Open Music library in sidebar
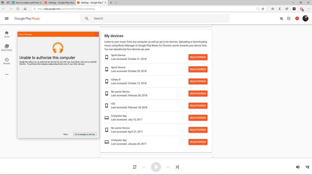 coord(7,47)
